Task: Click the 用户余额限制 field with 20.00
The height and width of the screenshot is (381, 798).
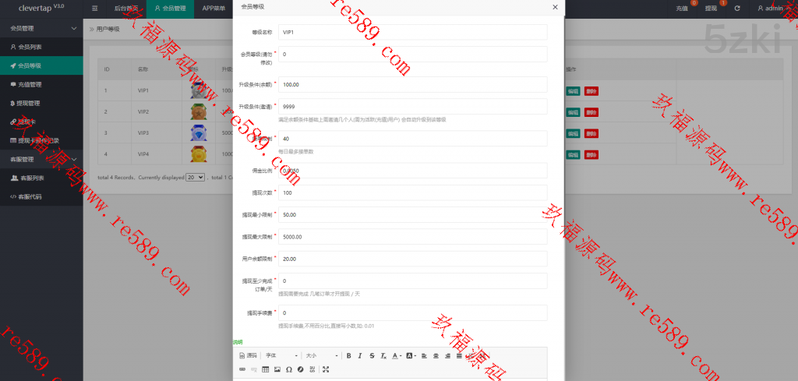Action: (x=413, y=259)
